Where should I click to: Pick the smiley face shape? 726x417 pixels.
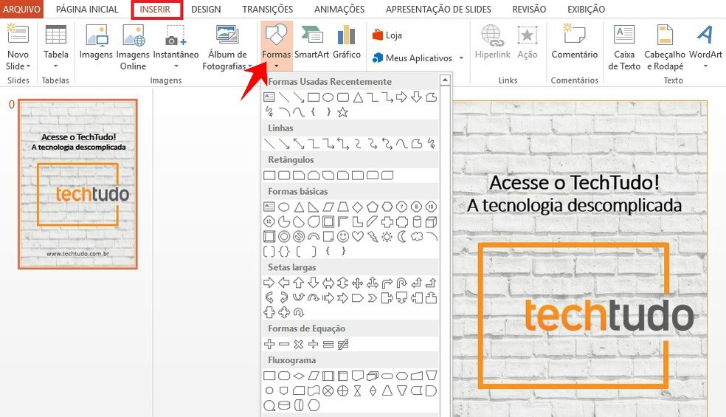pos(342,236)
